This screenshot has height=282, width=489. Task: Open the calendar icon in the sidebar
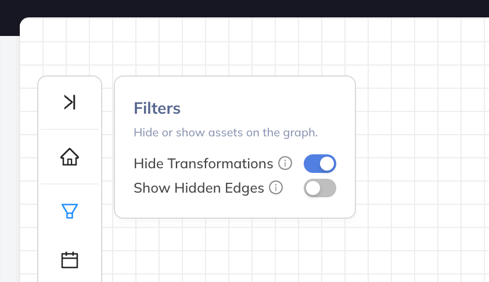(70, 260)
